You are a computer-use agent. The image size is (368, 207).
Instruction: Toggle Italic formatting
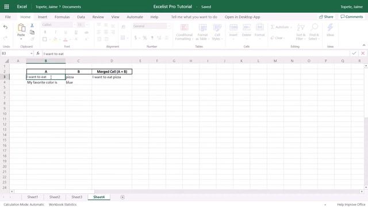(55, 32)
